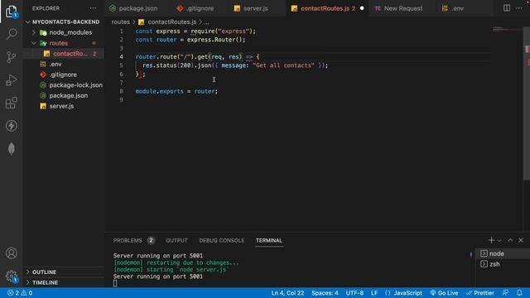This screenshot has width=530, height=298.
Task: Click the feedback icon in status bar
Action: coord(506,292)
